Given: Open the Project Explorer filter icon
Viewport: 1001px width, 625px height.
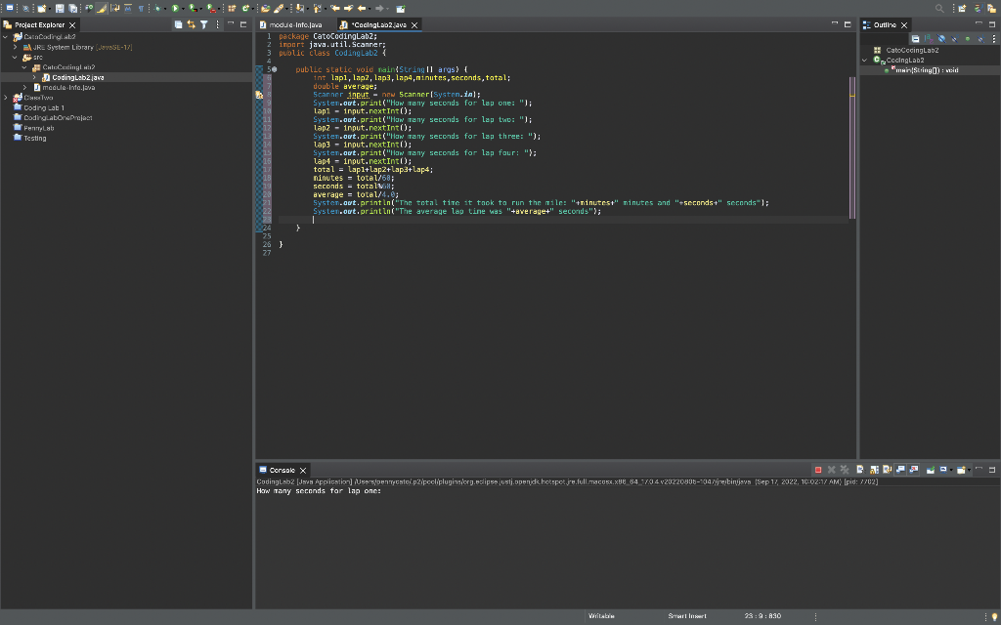Looking at the screenshot, I should (203, 24).
